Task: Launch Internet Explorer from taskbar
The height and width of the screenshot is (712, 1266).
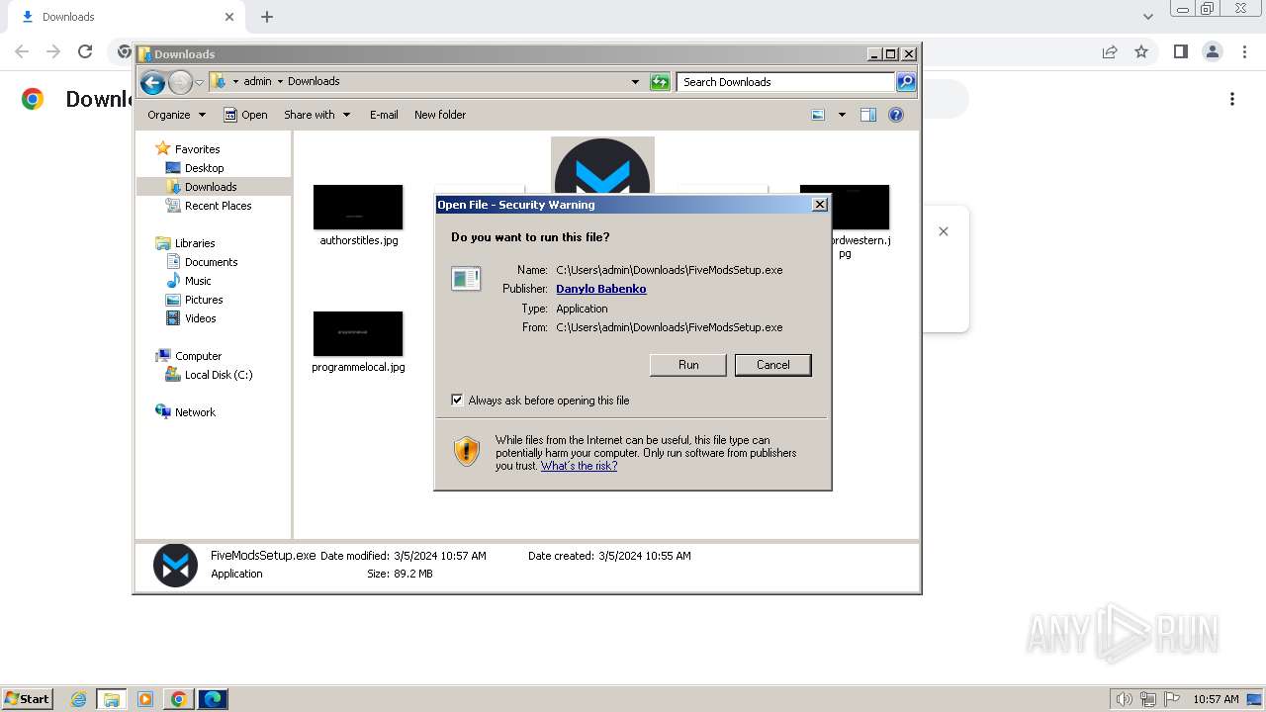Action: point(79,699)
